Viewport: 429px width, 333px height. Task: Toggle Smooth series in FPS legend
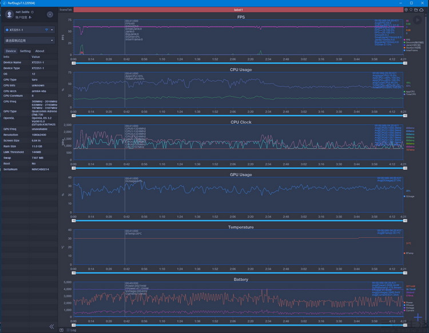(x=414, y=42)
